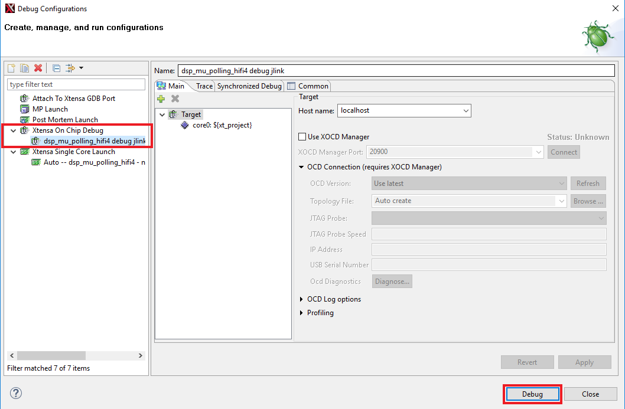
Task: Click the green plus add target icon
Action: tap(161, 99)
